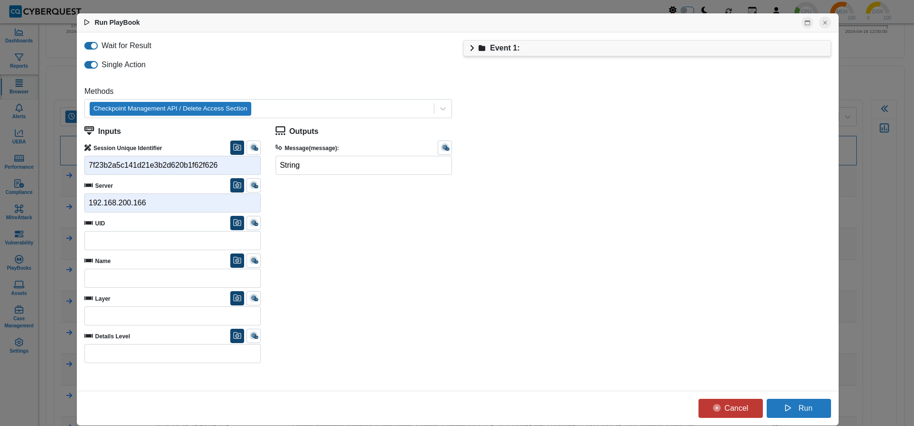Screen dimensions: 914x426
Task: Click the link icon for Server field
Action: tap(254, 185)
